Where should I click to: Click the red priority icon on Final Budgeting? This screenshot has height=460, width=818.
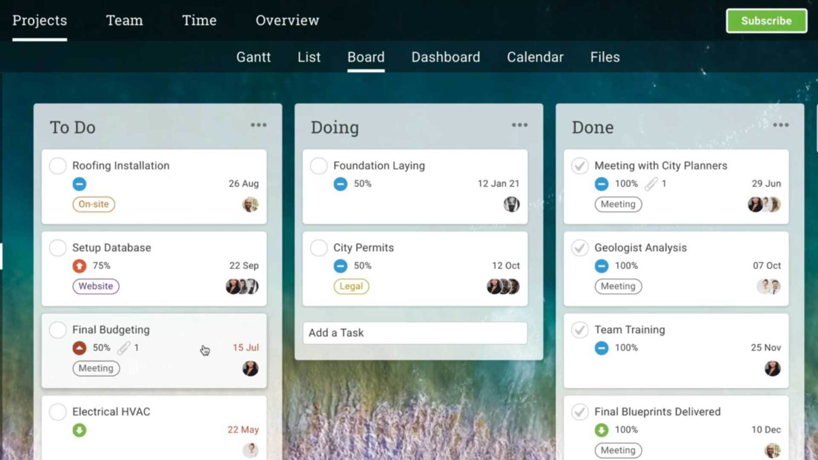click(x=79, y=348)
